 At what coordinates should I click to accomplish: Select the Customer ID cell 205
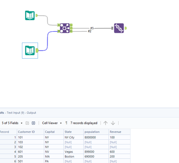30,156
